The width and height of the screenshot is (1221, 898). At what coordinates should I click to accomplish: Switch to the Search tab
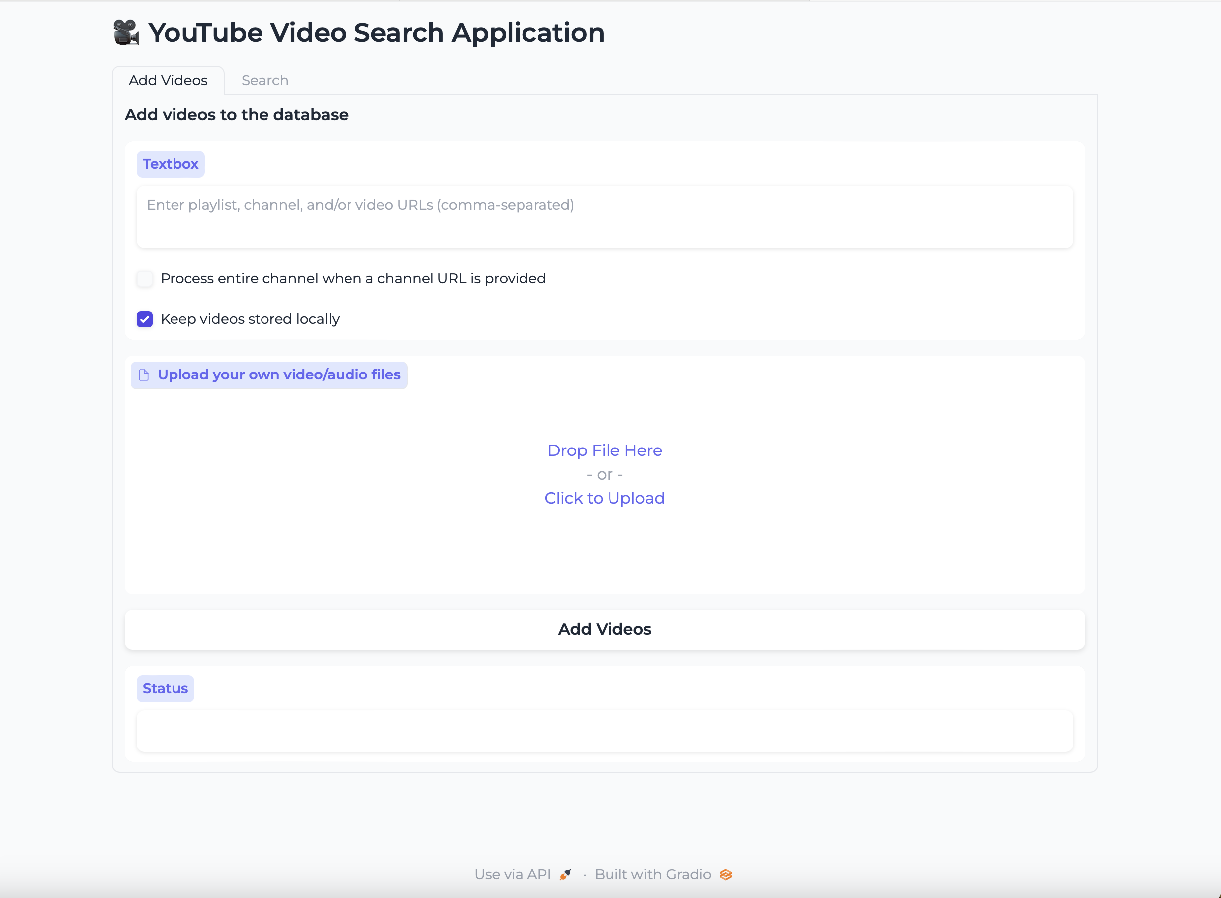point(265,80)
